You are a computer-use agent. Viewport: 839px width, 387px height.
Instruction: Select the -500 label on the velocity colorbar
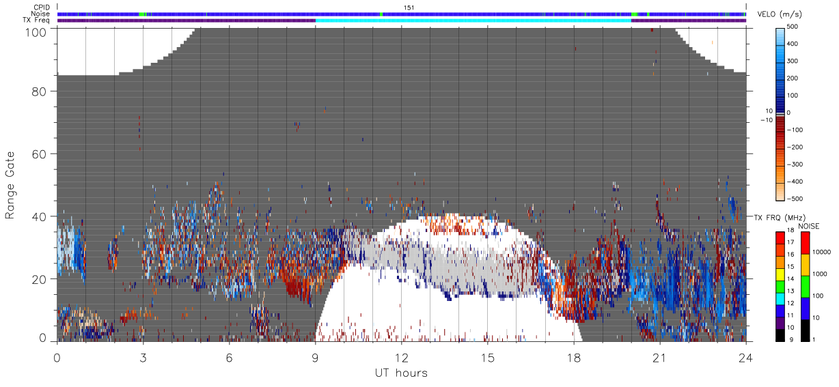click(797, 199)
